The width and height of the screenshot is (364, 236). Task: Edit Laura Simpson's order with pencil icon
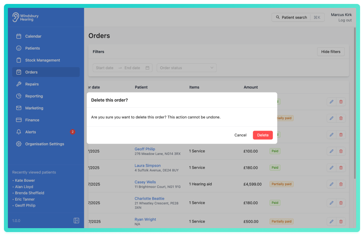[331, 168]
